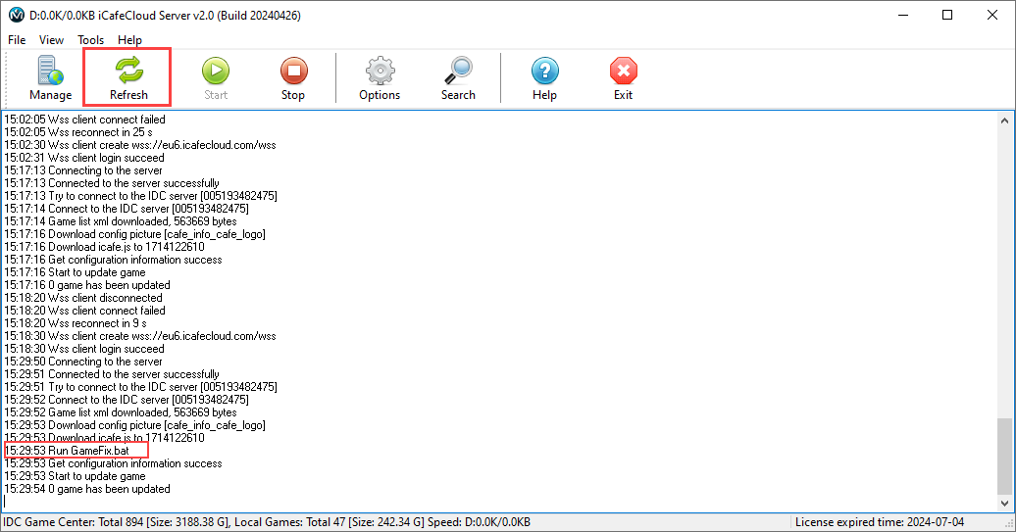
Task: Maximize the iCafeCloud Server window
Action: pyautogui.click(x=946, y=15)
